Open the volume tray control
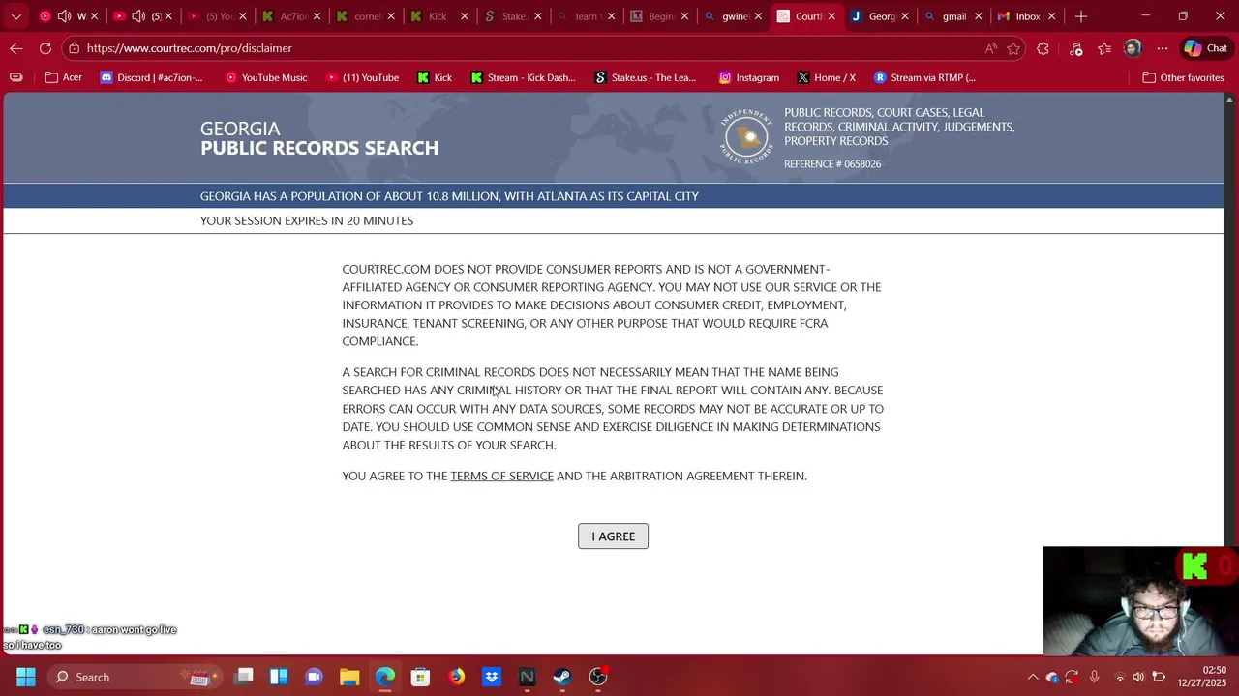The width and height of the screenshot is (1239, 696). 1138,677
